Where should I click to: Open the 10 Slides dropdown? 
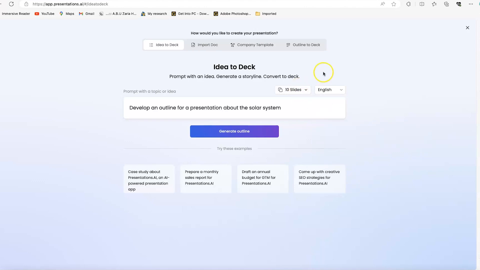[293, 90]
